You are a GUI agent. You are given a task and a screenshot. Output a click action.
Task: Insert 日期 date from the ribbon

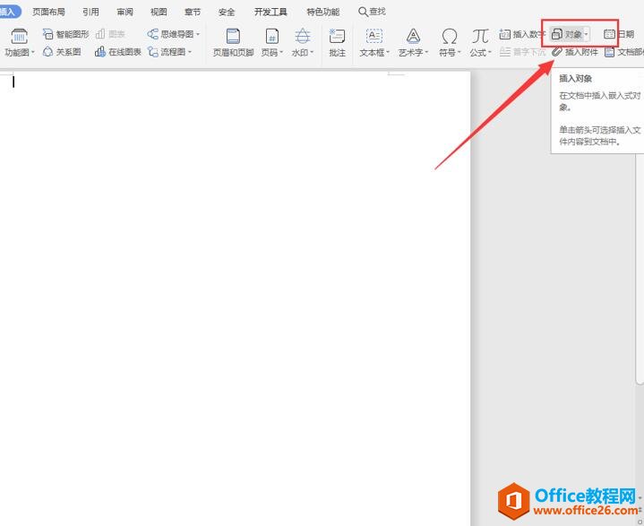619,34
